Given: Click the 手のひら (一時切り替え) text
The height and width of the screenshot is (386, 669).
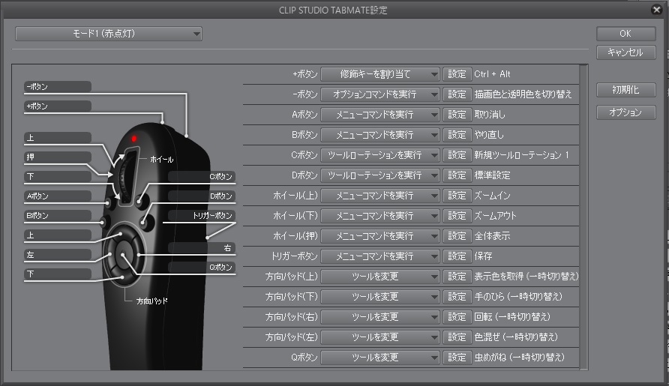Looking at the screenshot, I should tap(518, 297).
